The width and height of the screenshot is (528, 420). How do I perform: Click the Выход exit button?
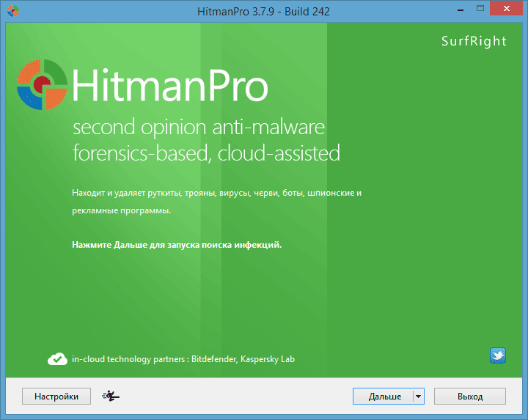470,396
